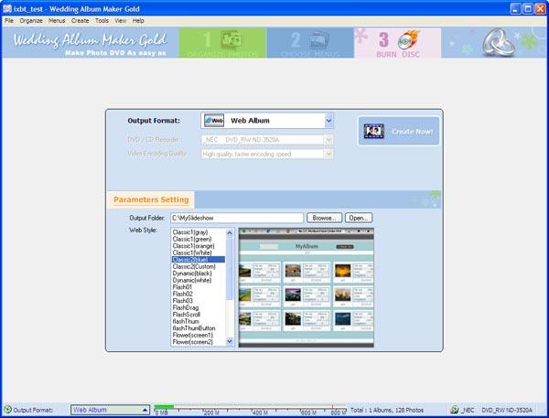Select Classic1(orange) web style

tap(194, 246)
